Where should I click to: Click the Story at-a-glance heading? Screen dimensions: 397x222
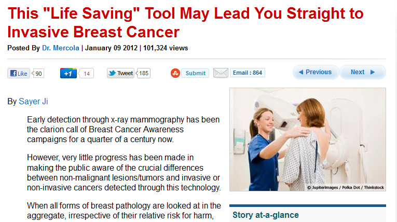click(x=266, y=215)
